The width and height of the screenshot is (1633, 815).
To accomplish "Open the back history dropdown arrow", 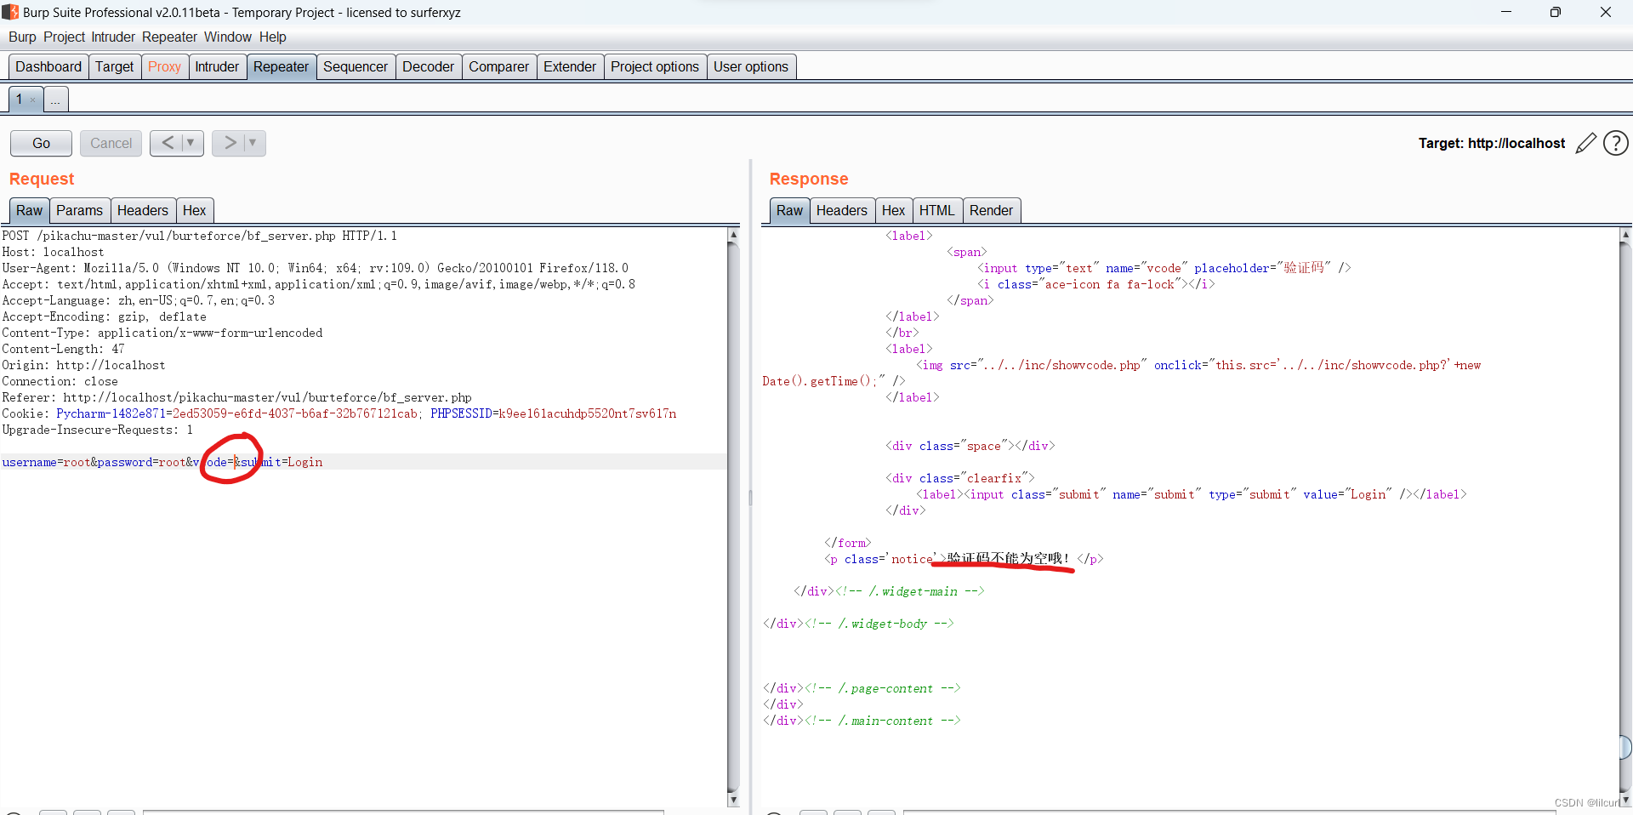I will [191, 143].
